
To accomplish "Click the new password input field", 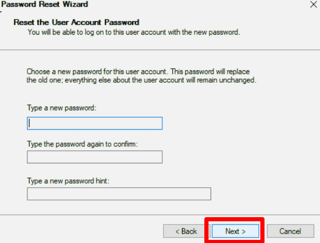I will [x=94, y=123].
